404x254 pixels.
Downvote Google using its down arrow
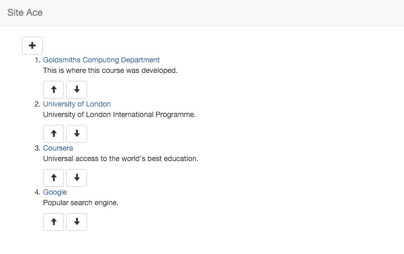point(77,222)
